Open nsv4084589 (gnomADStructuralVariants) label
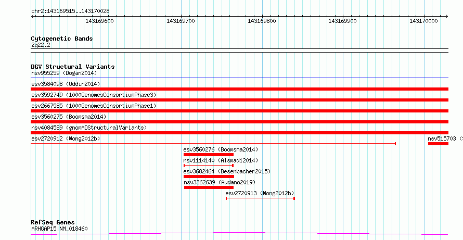The image size is (463, 240). pyautogui.click(x=89, y=128)
